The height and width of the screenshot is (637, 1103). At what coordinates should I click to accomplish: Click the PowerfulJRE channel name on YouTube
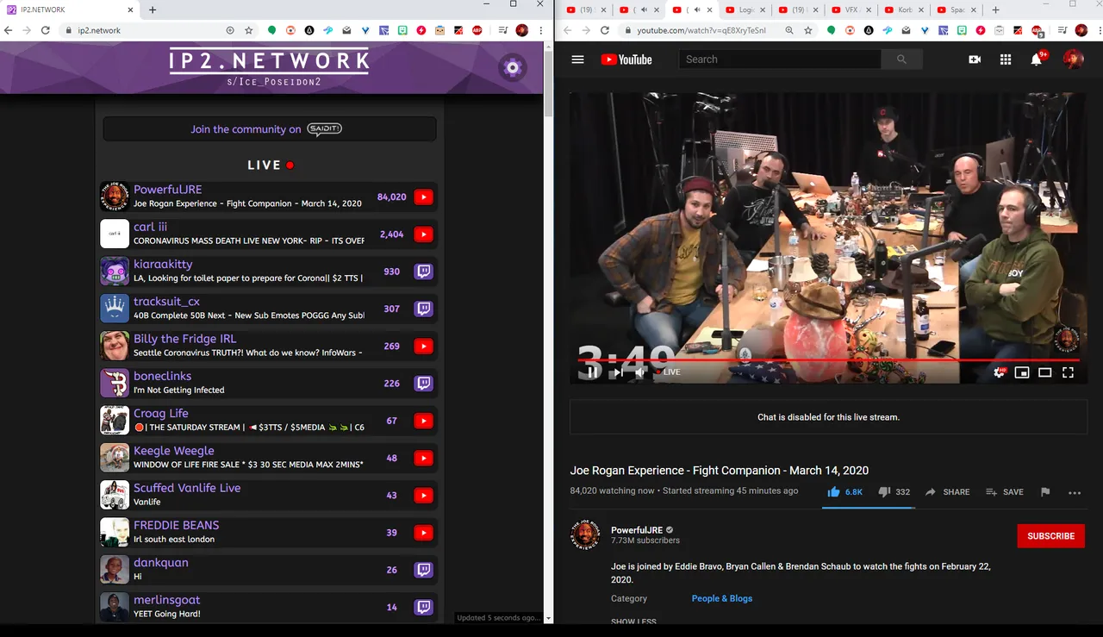(637, 529)
